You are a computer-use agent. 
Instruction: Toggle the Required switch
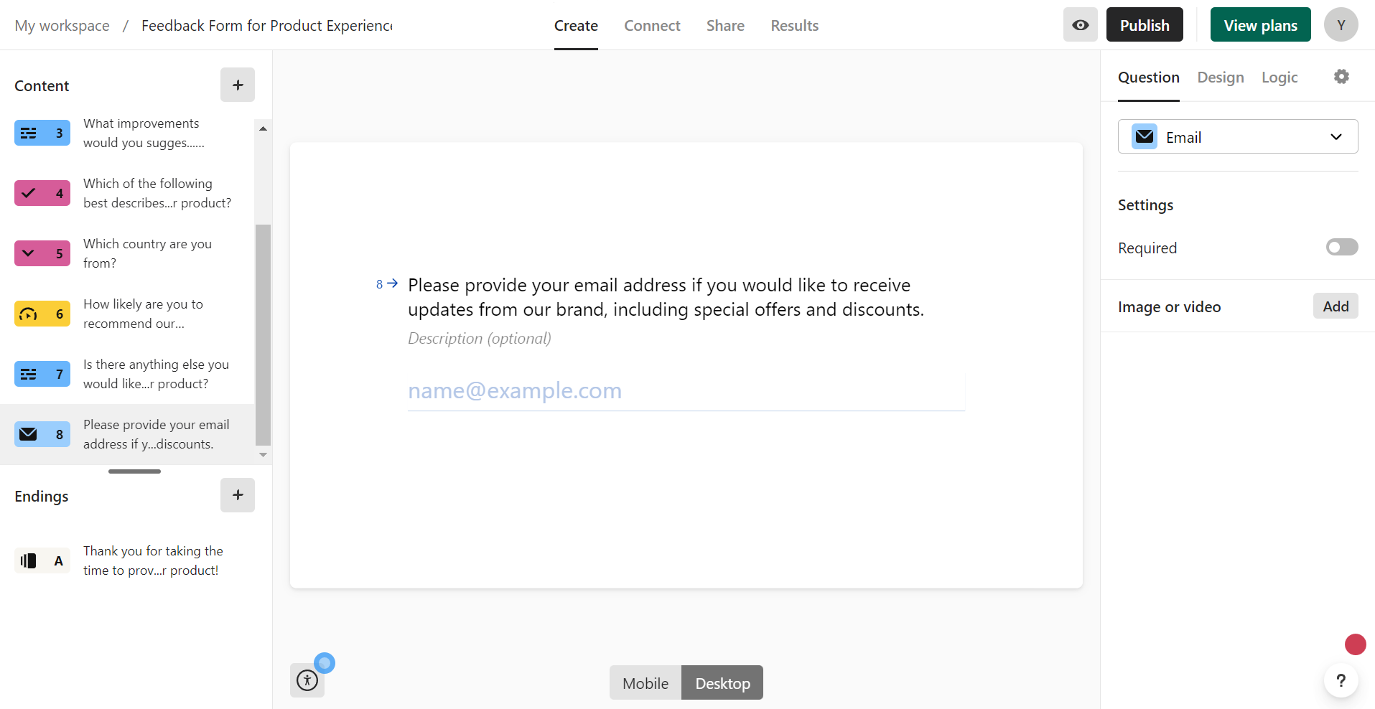[1341, 248]
